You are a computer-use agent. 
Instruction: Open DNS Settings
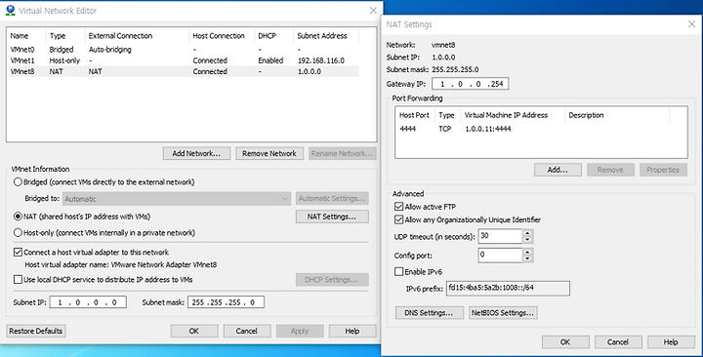pos(429,313)
